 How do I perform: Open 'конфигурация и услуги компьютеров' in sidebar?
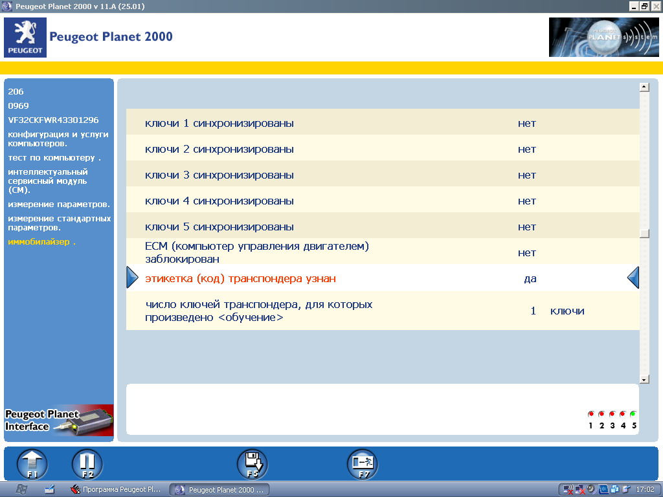tap(58, 138)
